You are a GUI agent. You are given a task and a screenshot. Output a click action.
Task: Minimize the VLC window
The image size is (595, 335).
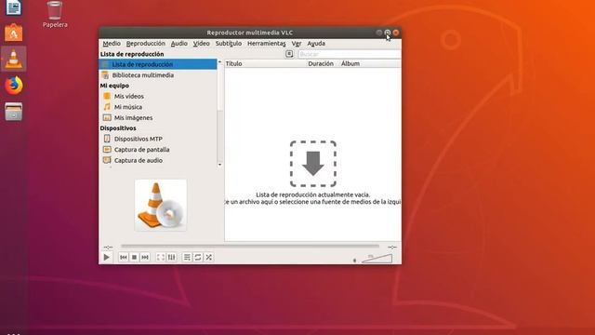378,33
